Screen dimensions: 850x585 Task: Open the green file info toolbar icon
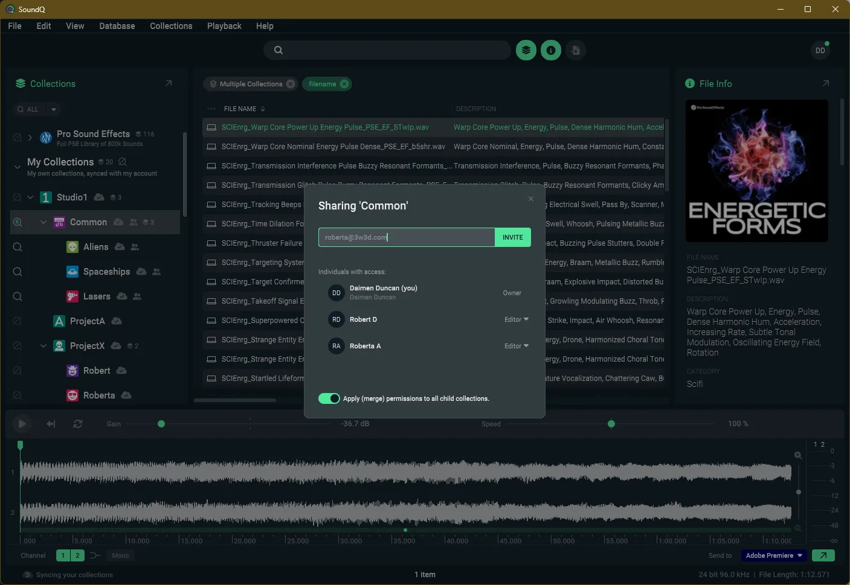point(551,50)
